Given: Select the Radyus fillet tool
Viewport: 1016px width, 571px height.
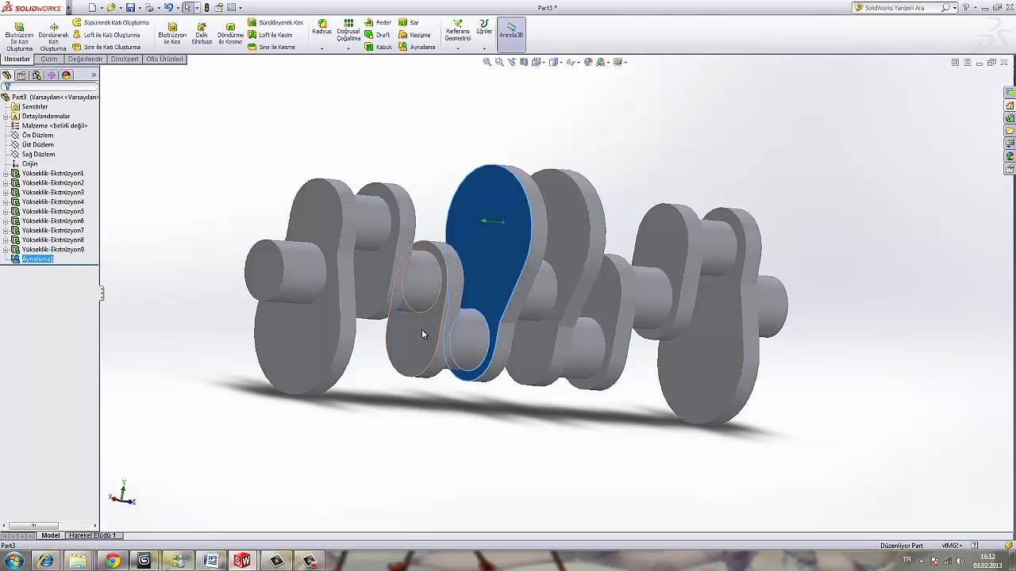Looking at the screenshot, I should 321,28.
